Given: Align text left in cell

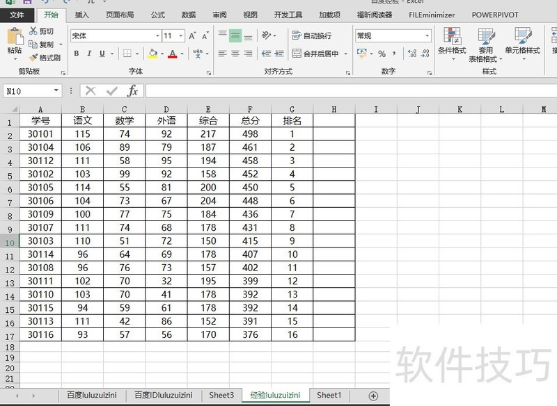Looking at the screenshot, I should (222, 54).
